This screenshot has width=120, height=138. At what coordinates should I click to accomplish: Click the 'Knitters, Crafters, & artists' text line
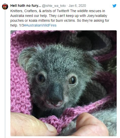58,11
